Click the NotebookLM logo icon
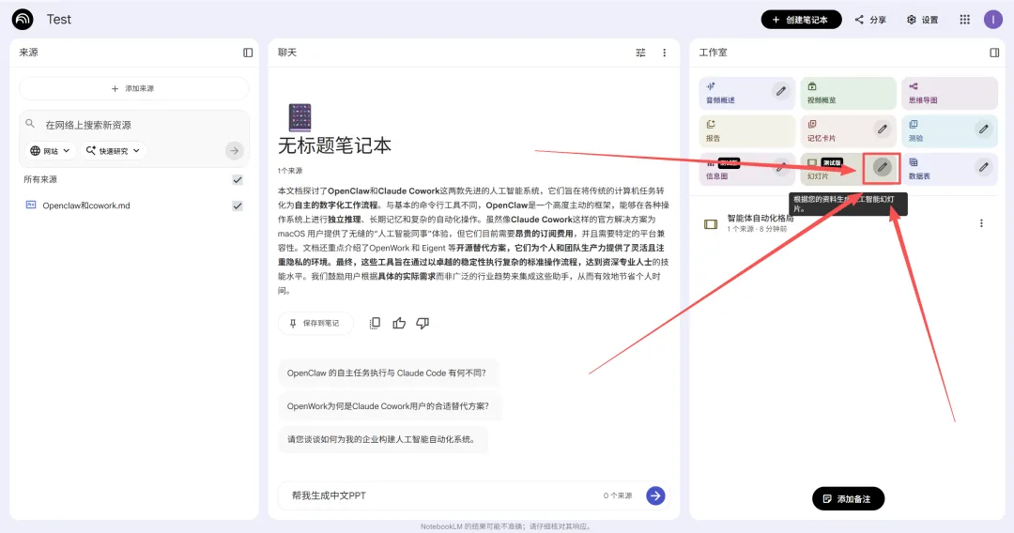 click(23, 20)
